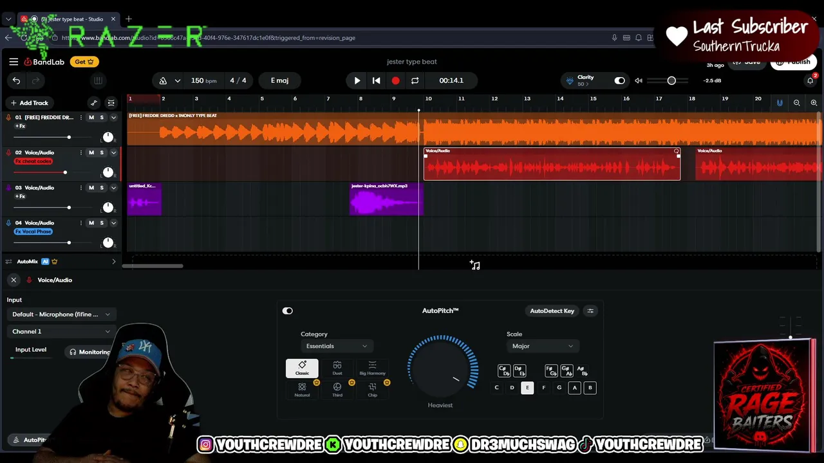The image size is (824, 463).
Task: Expand track 04 options chevron
Action: [113, 222]
